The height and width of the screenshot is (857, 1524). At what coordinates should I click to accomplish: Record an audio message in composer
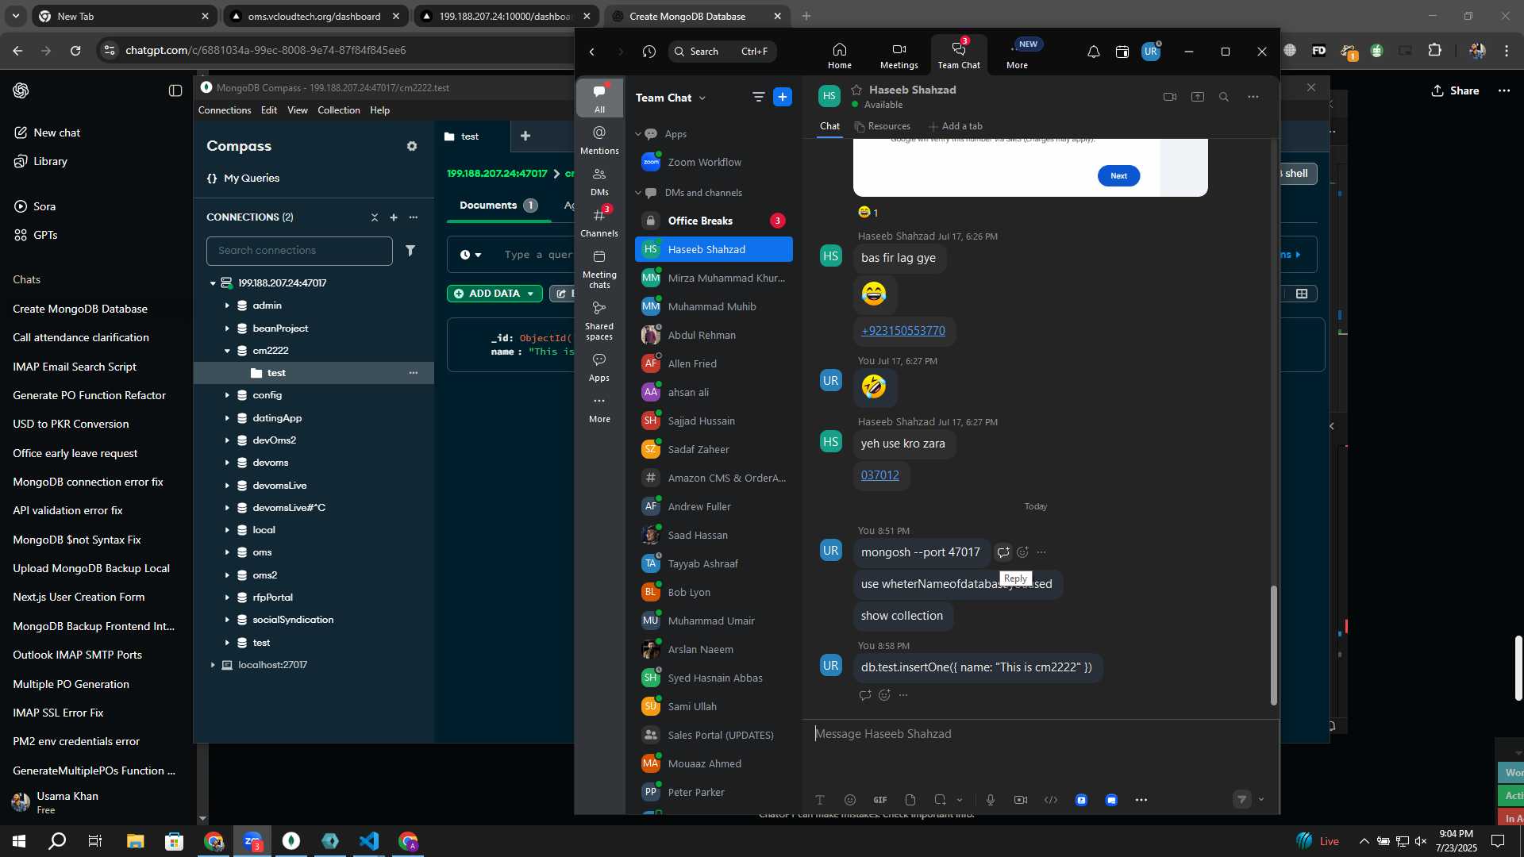pyautogui.click(x=990, y=800)
